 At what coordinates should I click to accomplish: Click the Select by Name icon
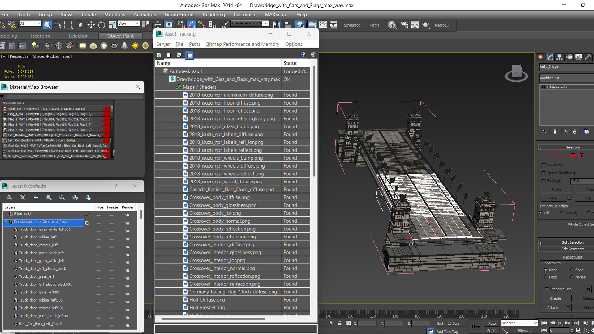pyautogui.click(x=58, y=25)
